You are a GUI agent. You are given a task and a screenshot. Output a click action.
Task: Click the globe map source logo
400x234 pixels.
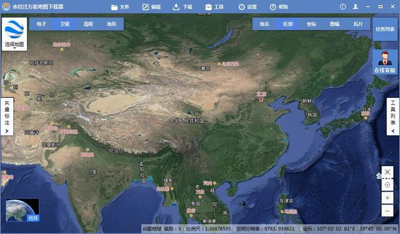[x=14, y=29]
